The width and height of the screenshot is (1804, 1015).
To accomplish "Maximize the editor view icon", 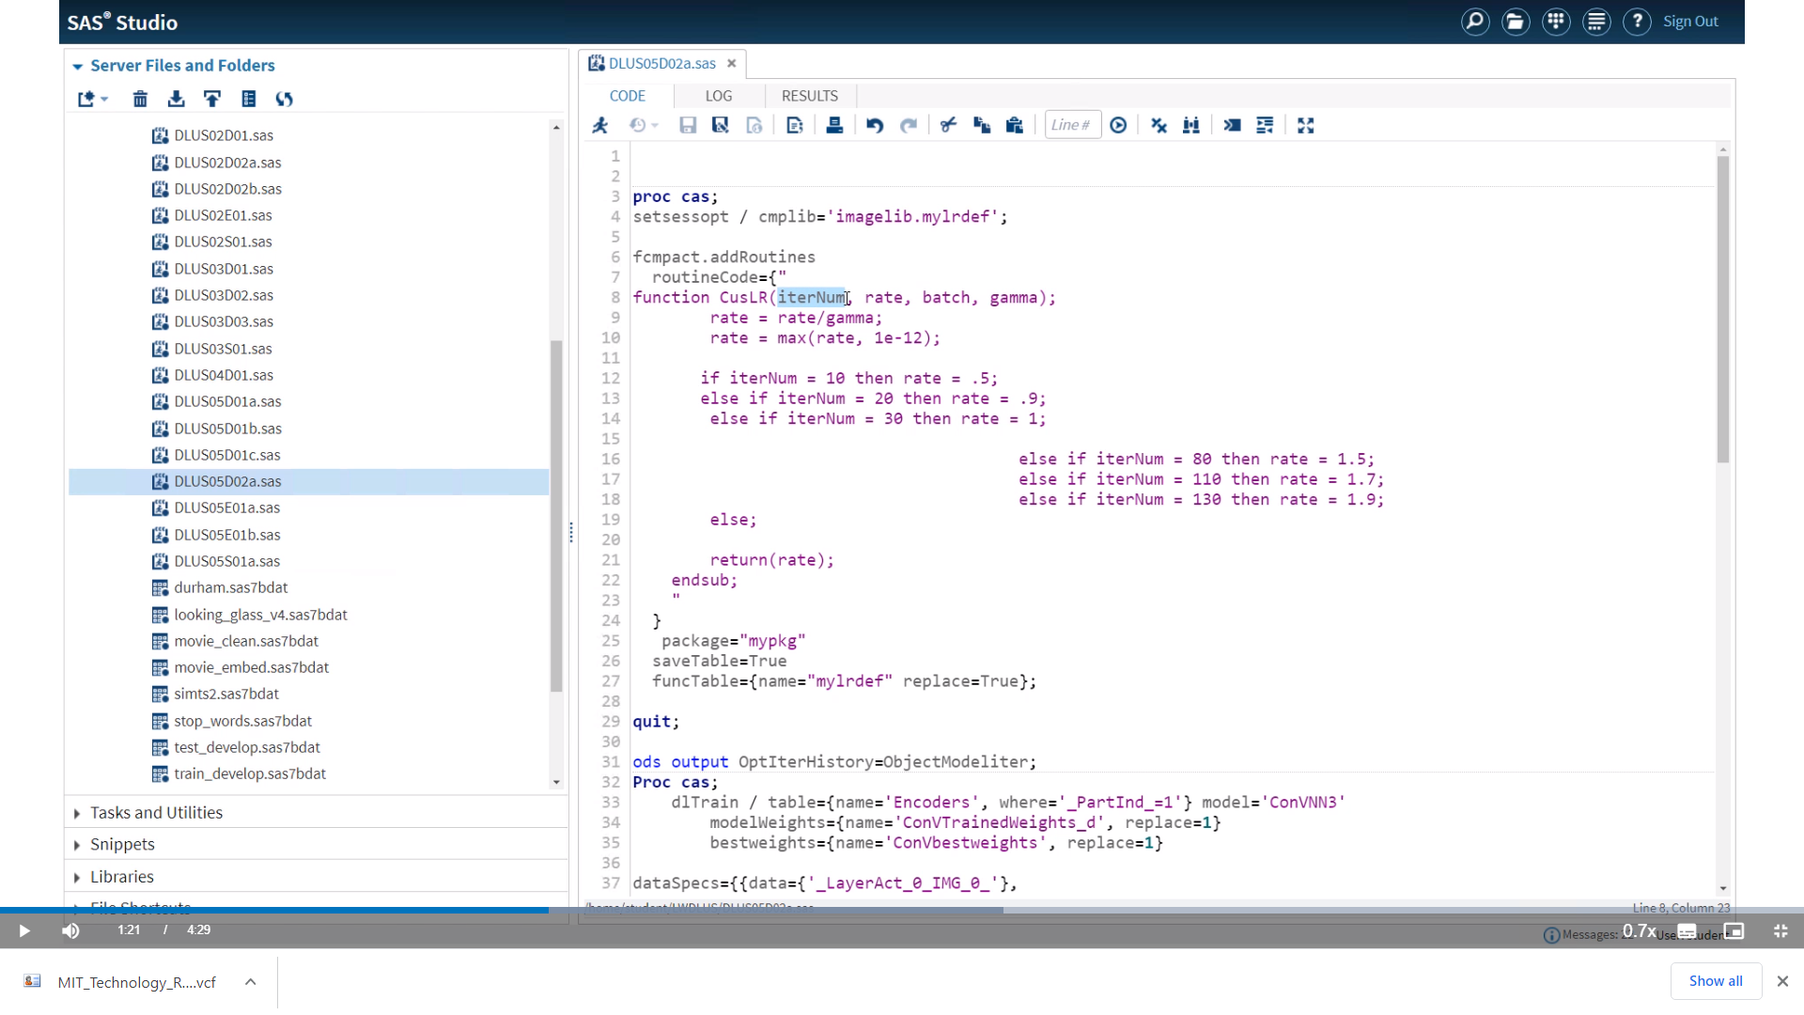I will (x=1306, y=125).
